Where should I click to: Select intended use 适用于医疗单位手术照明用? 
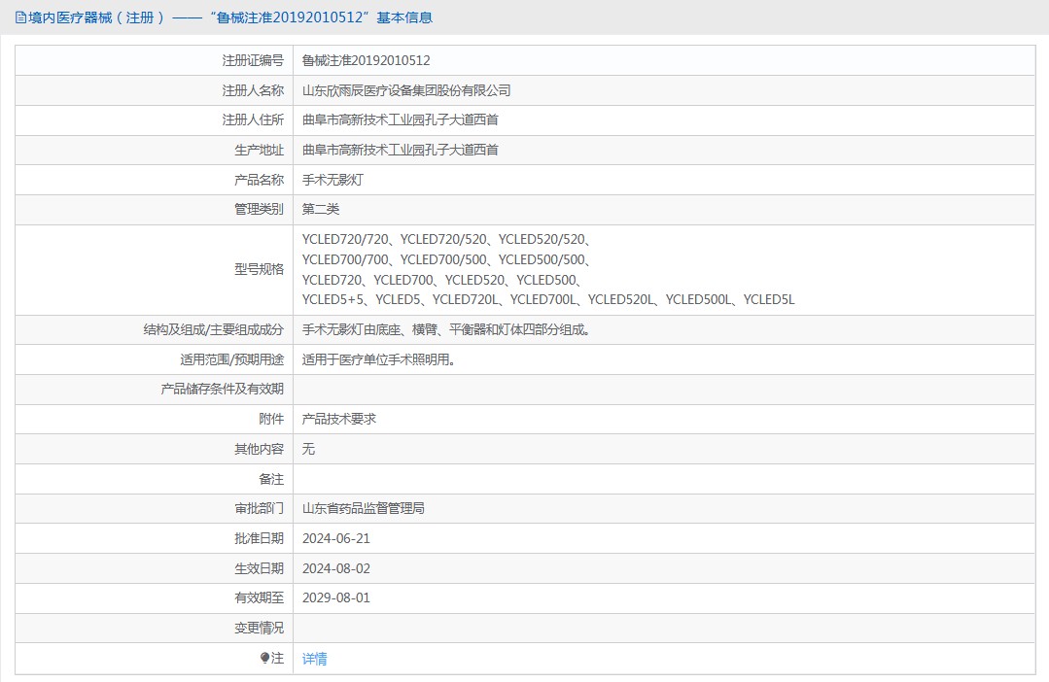click(x=378, y=359)
